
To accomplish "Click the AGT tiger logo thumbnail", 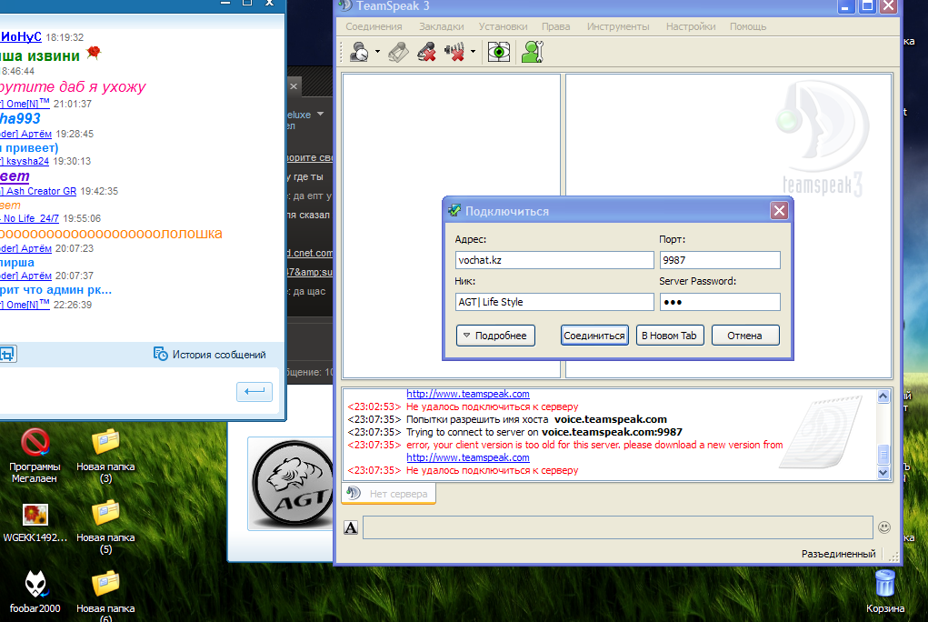I will [x=293, y=484].
